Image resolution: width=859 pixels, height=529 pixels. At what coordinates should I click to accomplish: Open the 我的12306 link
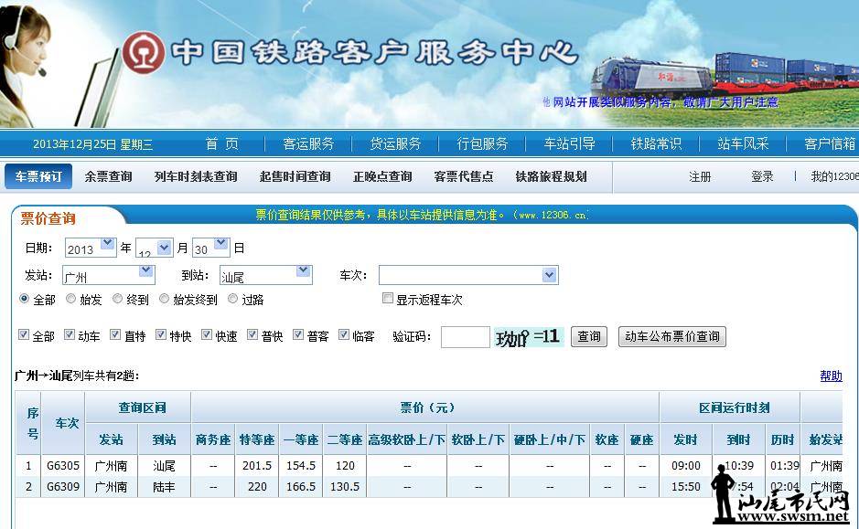click(835, 176)
